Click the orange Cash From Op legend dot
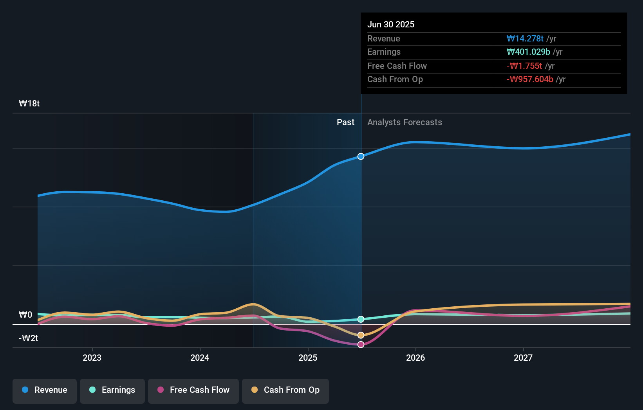 255,390
